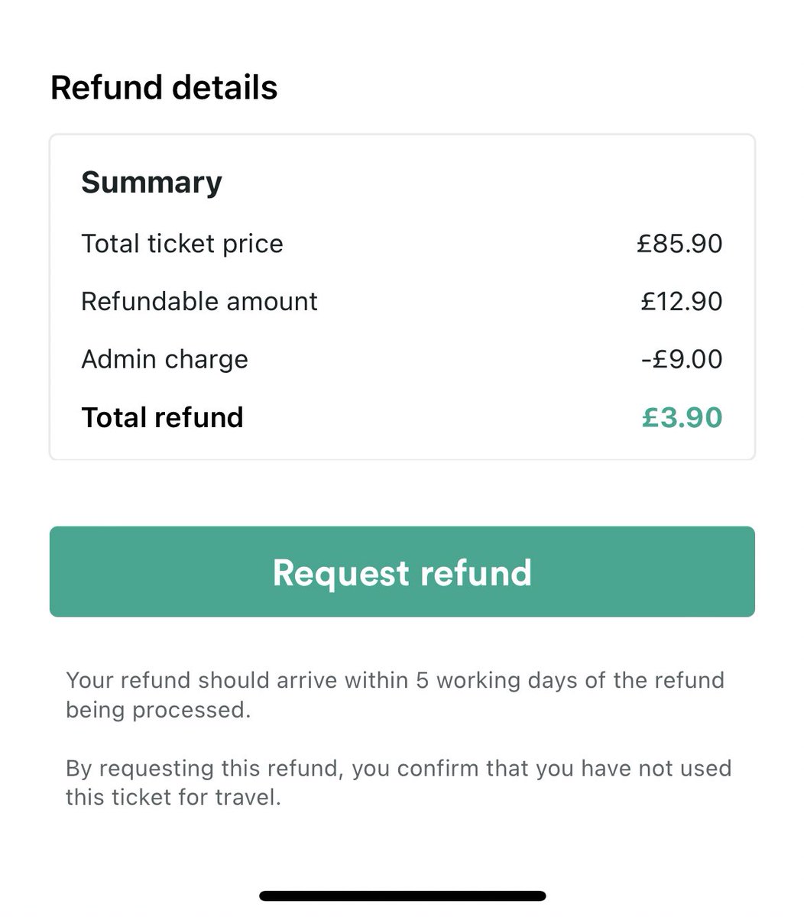The height and width of the screenshot is (917, 804).
Task: Select the -£9.00 admin charge value
Action: (x=681, y=359)
